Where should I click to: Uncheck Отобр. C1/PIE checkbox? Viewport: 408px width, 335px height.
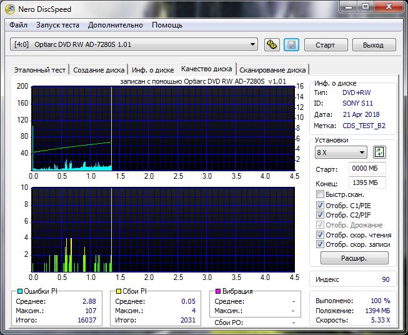(x=321, y=205)
